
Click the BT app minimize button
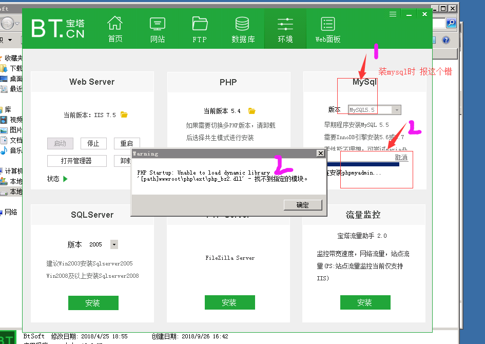click(x=409, y=14)
